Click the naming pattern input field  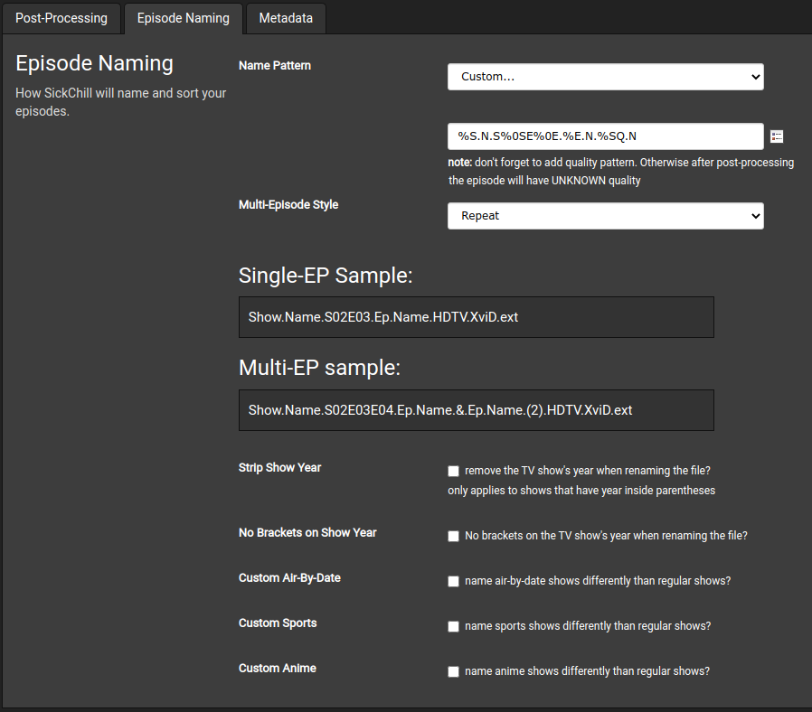(x=604, y=136)
